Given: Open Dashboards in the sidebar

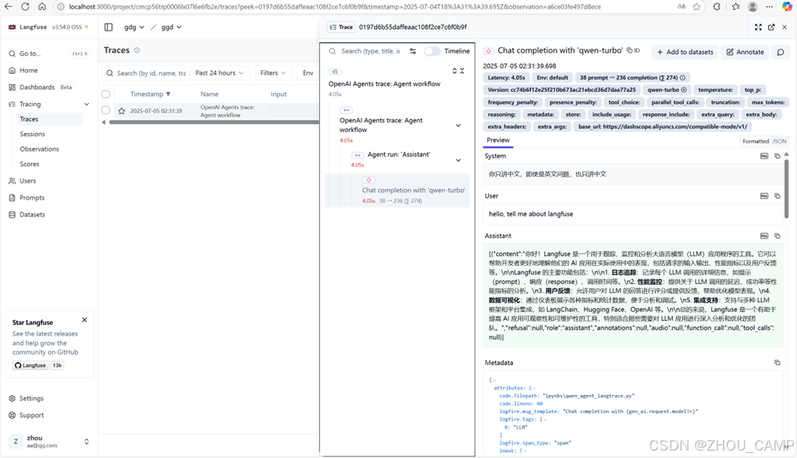Looking at the screenshot, I should coord(49,87).
